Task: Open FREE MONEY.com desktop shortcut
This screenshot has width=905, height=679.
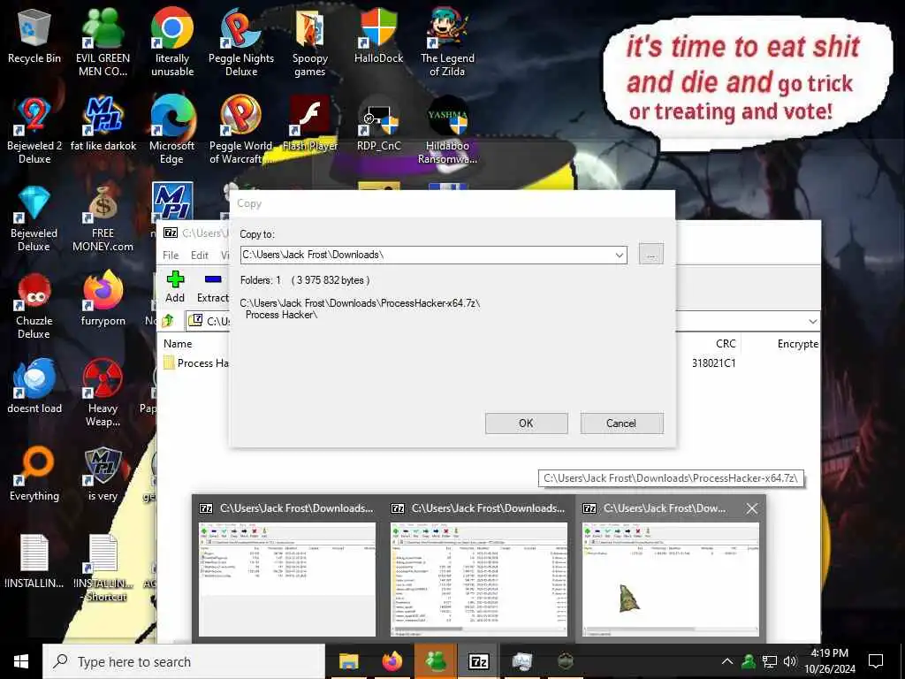Action: [x=103, y=218]
